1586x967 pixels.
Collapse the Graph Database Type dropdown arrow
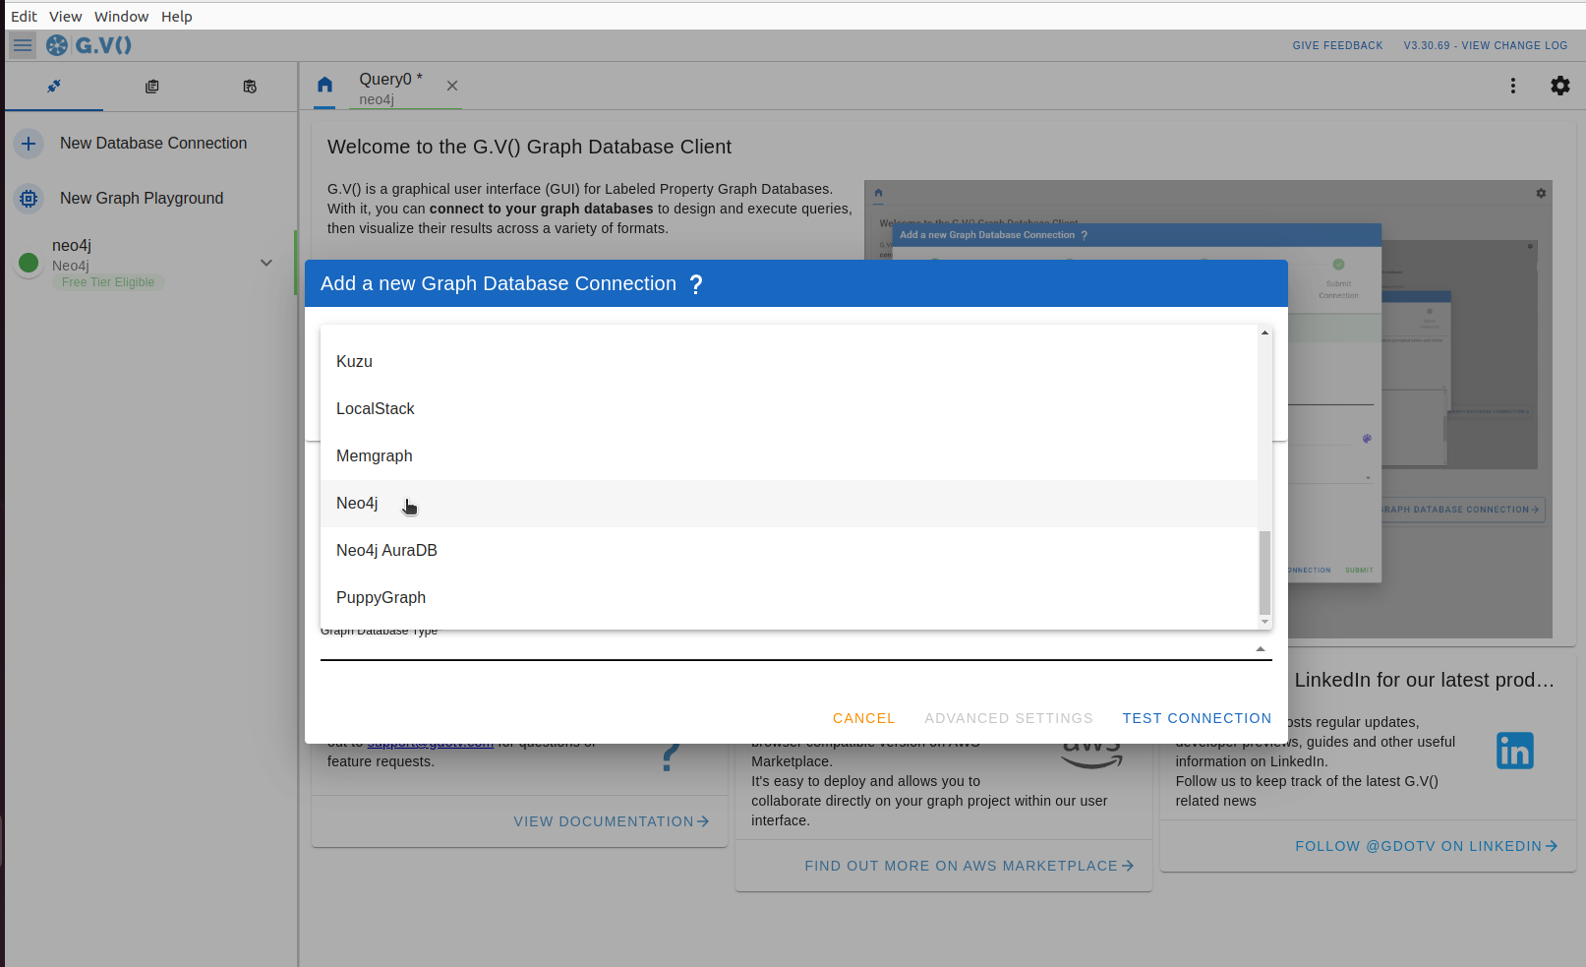(1261, 648)
